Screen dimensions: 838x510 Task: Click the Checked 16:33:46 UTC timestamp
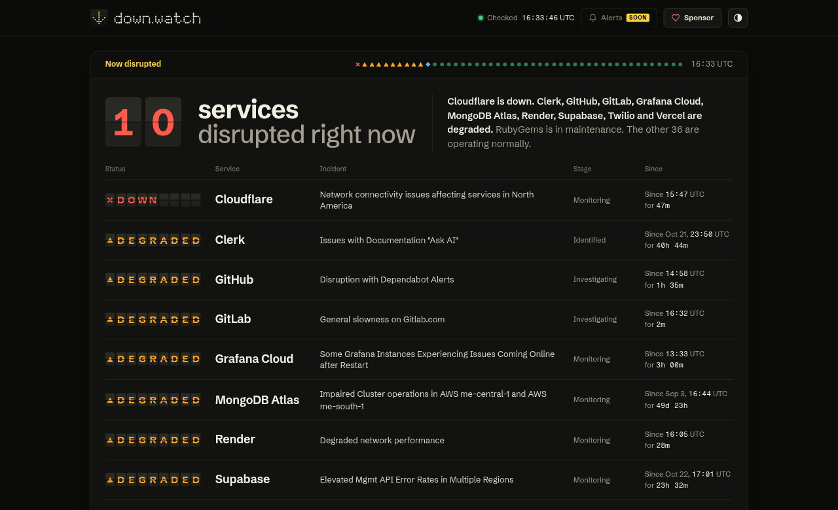(548, 18)
